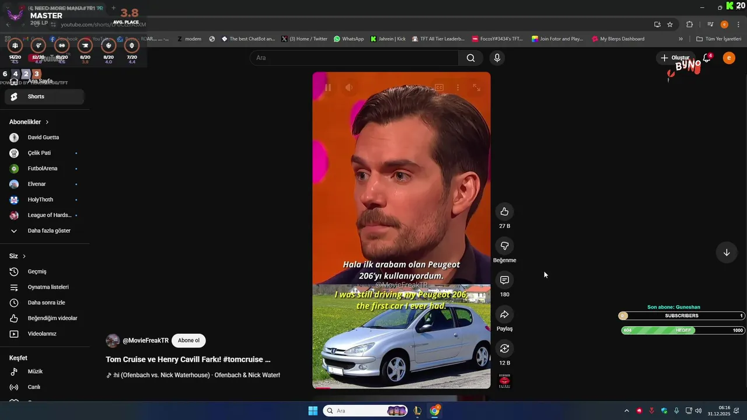Open the Windows Start menu
Image resolution: width=747 pixels, height=420 pixels.
coord(313,411)
